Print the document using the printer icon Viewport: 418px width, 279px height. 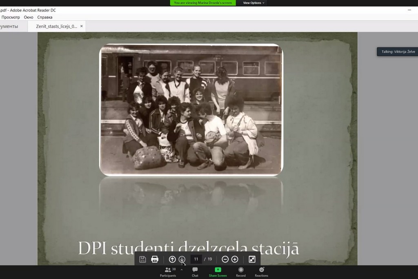tap(155, 259)
